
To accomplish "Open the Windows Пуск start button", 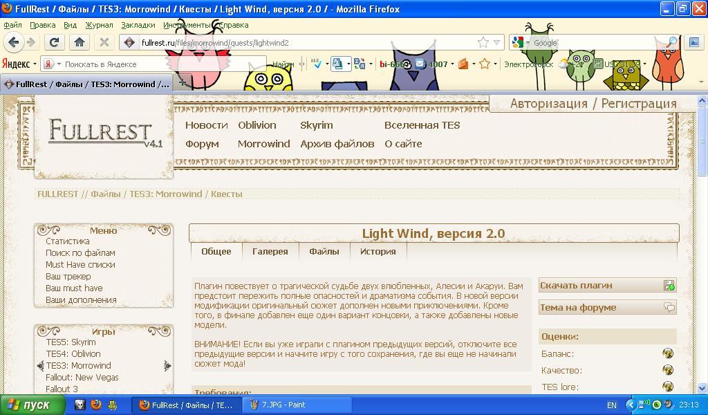I will point(32,405).
